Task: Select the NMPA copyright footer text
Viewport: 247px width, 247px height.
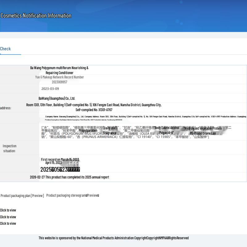Action: (x=114, y=238)
